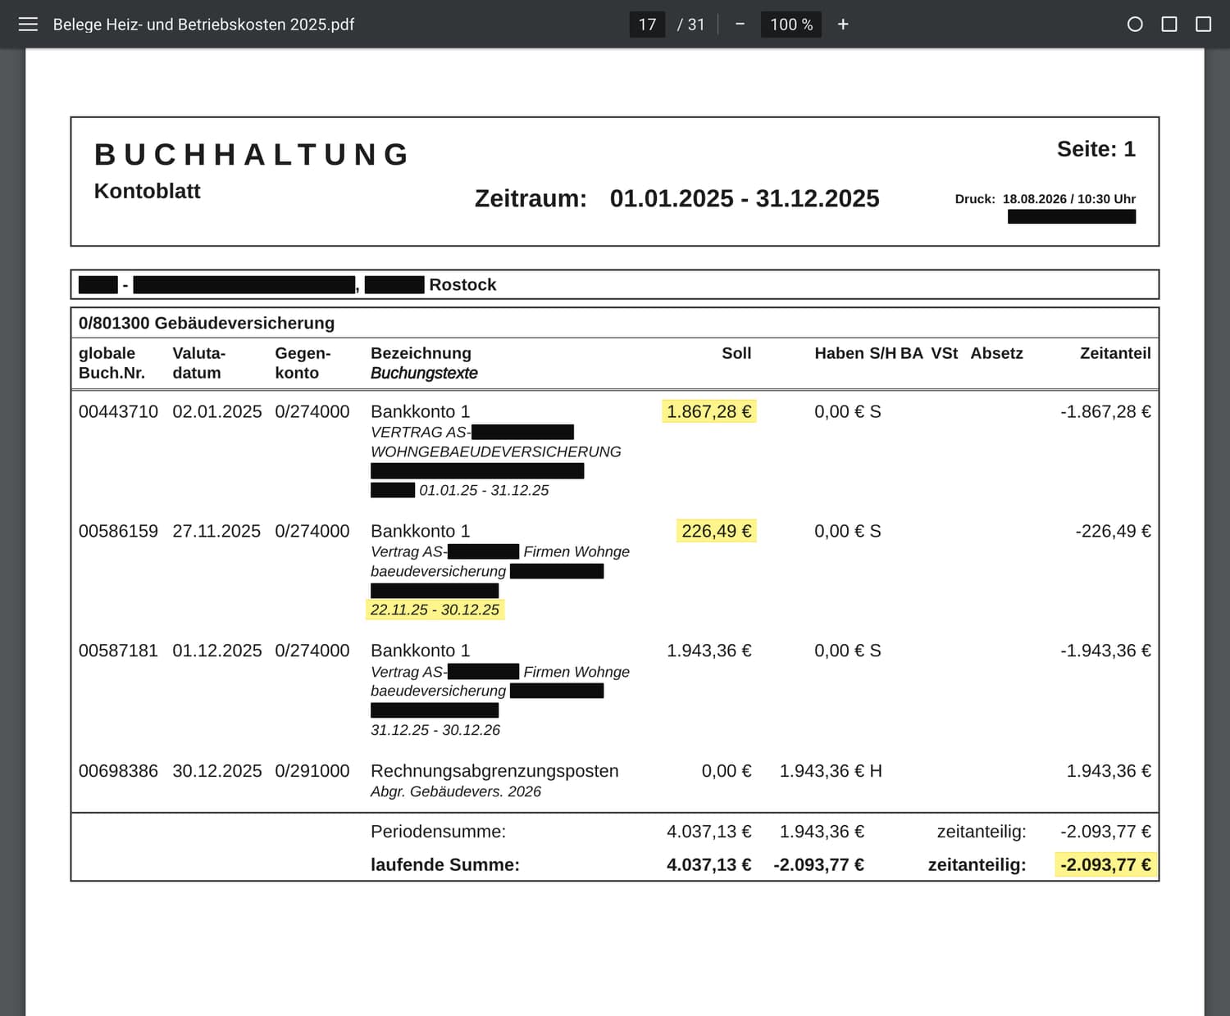Click the period '01.01.2025 - 31.12.2025'
The width and height of the screenshot is (1230, 1016).
coord(745,198)
